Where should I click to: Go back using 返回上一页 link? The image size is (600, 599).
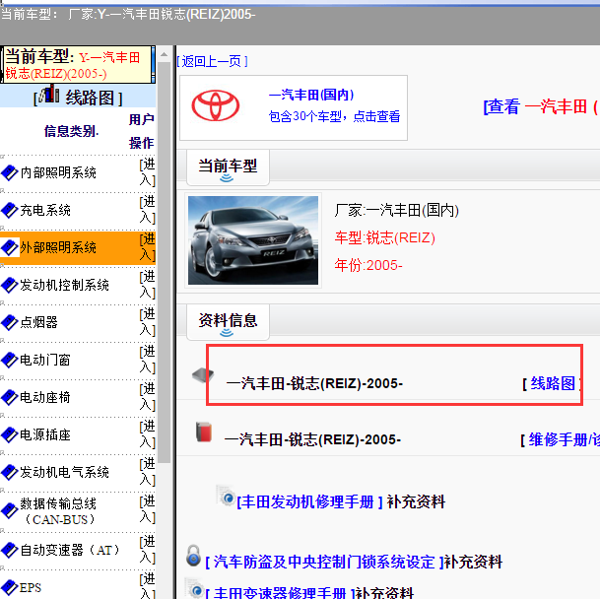pos(212,61)
